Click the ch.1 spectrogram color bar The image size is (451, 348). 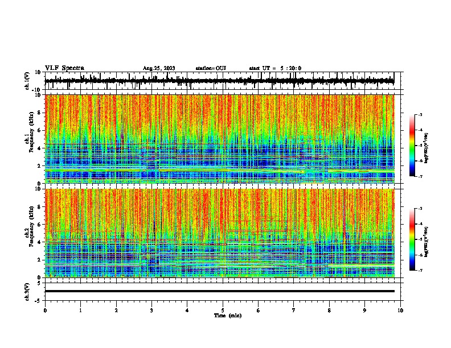tap(412, 146)
